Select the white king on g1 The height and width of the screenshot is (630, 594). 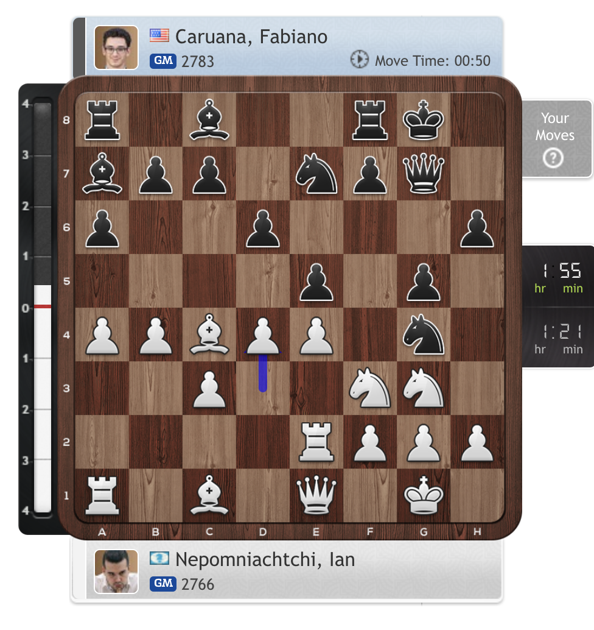pos(424,495)
